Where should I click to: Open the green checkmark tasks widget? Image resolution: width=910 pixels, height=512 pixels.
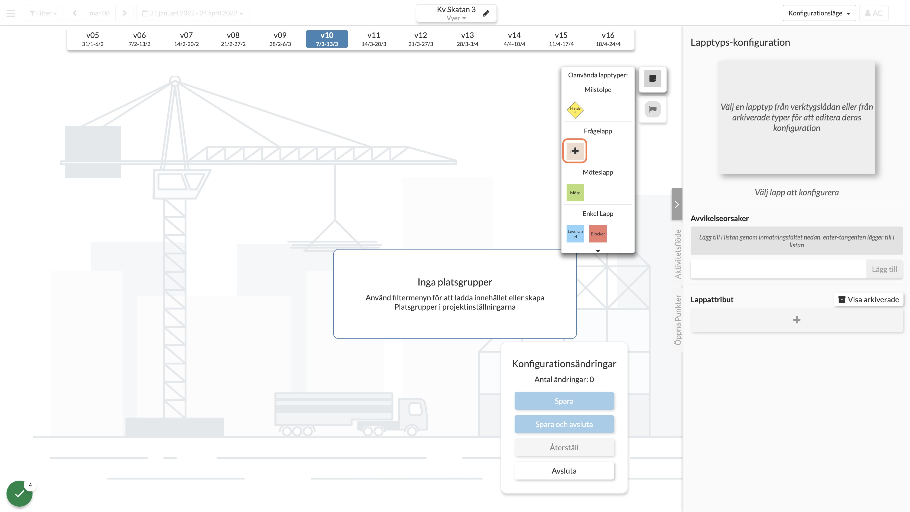pos(19,493)
